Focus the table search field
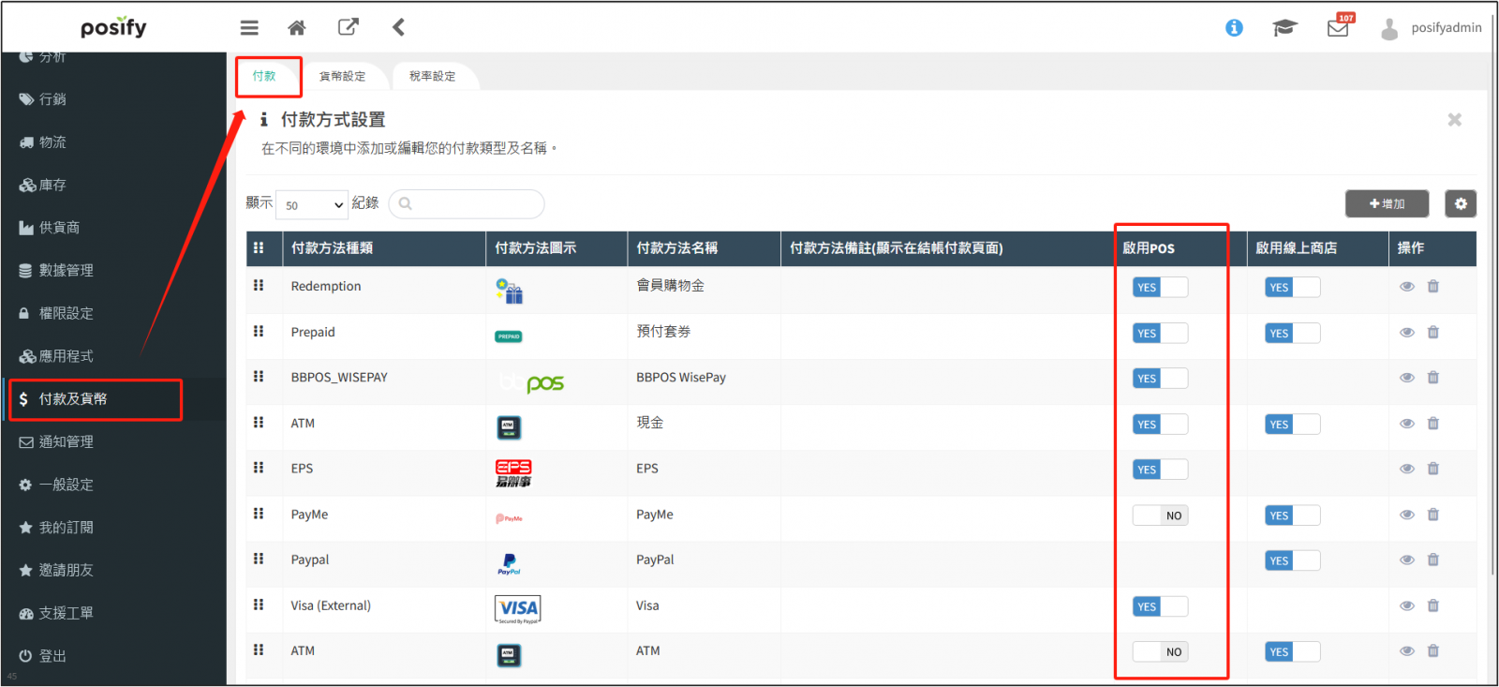Screen dimensions: 1499x687 (x=467, y=203)
